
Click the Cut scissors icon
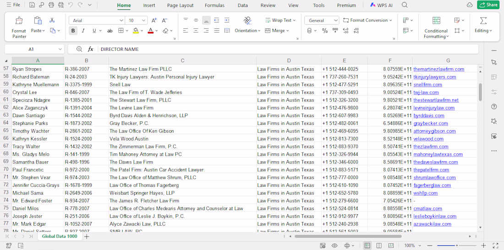(x=52, y=20)
